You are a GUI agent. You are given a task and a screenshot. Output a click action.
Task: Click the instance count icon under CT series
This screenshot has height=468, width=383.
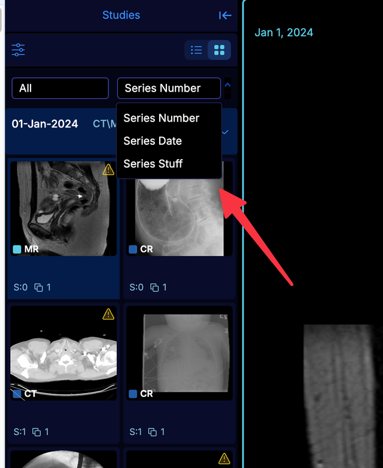[37, 432]
